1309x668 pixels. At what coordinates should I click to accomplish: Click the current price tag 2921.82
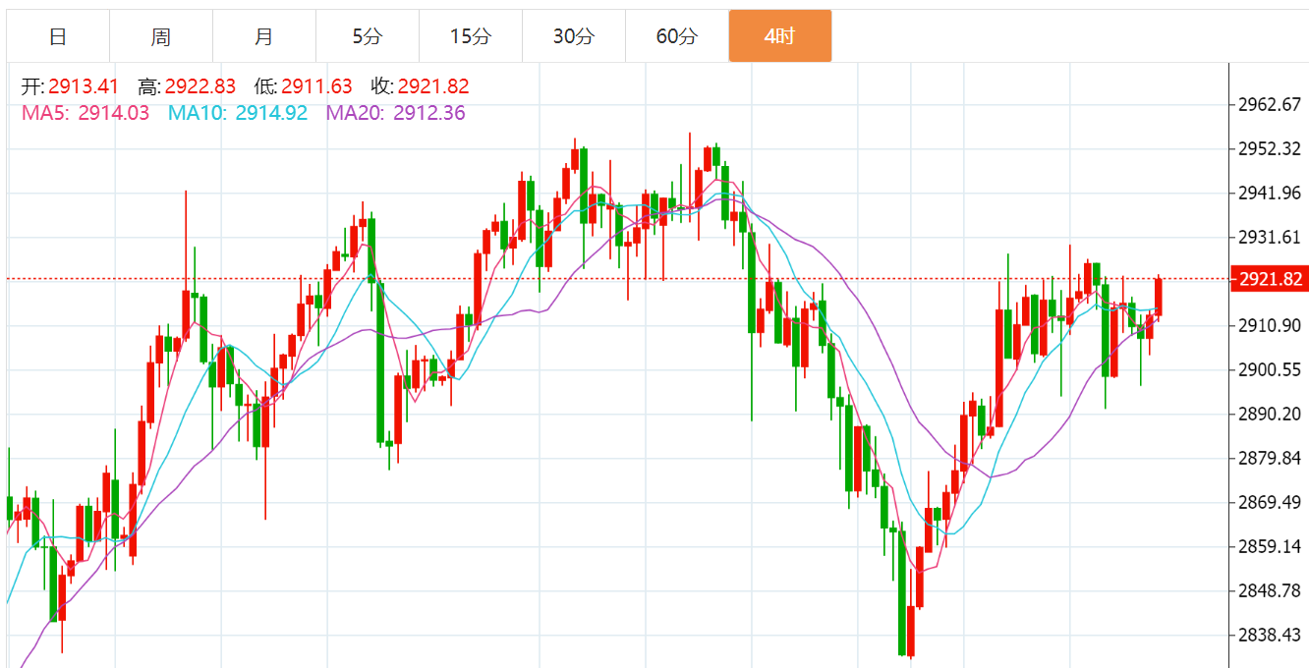(1270, 280)
